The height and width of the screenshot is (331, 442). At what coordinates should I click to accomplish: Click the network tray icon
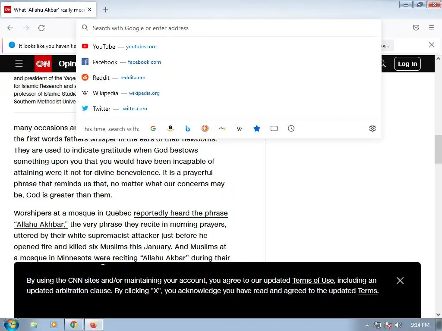click(x=377, y=325)
